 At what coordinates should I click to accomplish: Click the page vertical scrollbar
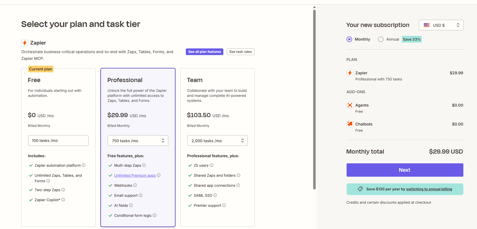(314, 99)
